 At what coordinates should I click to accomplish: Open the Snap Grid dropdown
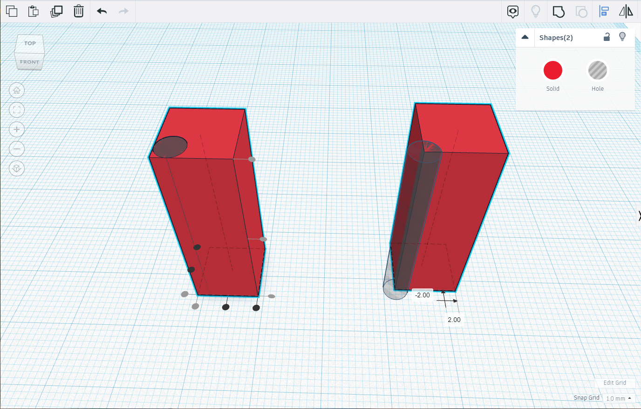[618, 398]
